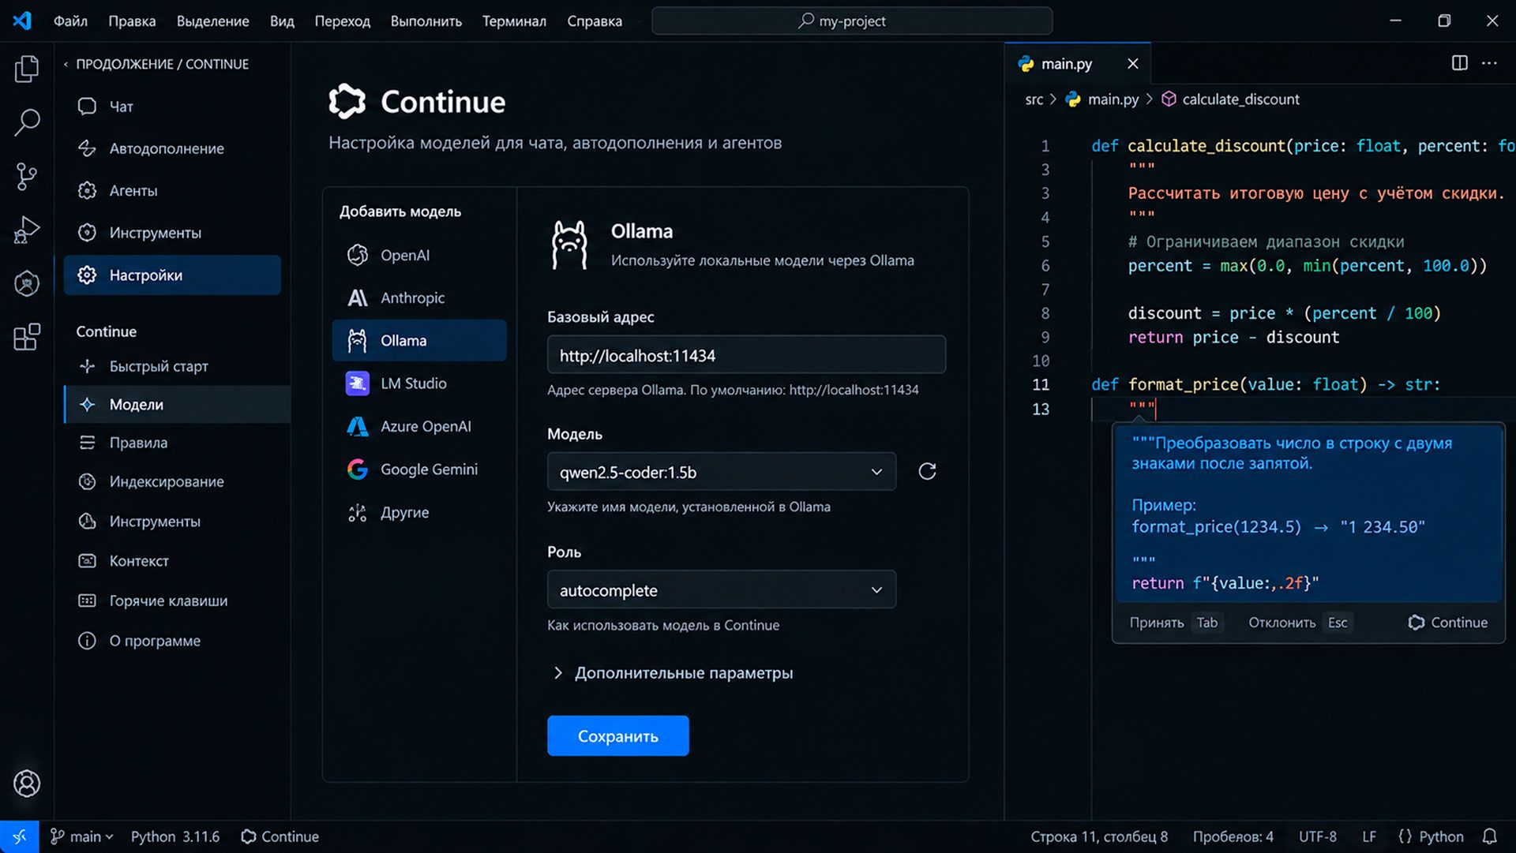Open the main branch selector in status bar

pyautogui.click(x=82, y=836)
